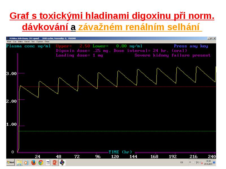Open the Video menu
226x169 pixels.
(20, 42)
